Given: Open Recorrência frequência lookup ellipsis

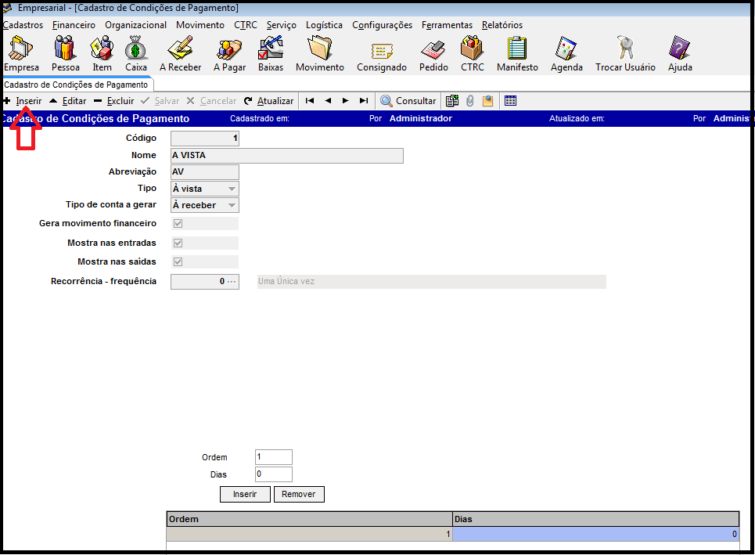Looking at the screenshot, I should 232,282.
